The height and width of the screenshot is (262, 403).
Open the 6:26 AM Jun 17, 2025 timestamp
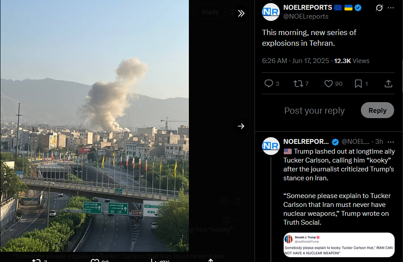295,61
